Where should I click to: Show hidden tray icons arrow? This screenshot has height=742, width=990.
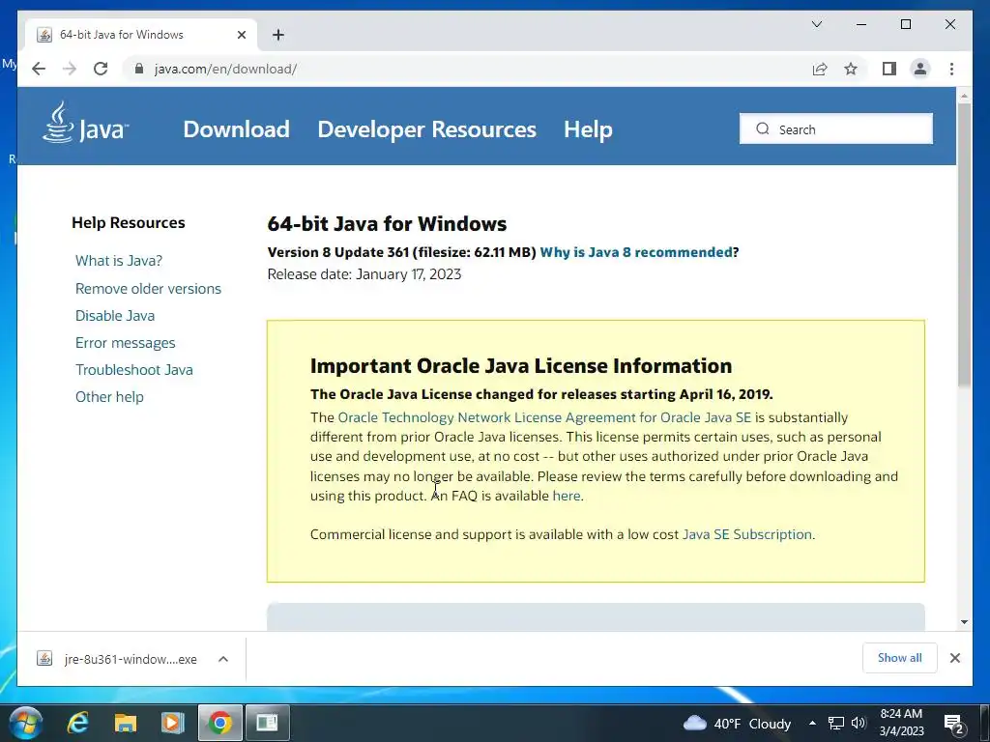click(812, 723)
